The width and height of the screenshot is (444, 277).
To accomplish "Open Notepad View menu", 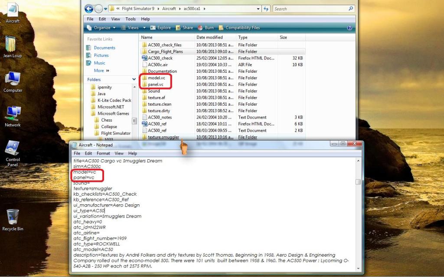I will [119, 153].
